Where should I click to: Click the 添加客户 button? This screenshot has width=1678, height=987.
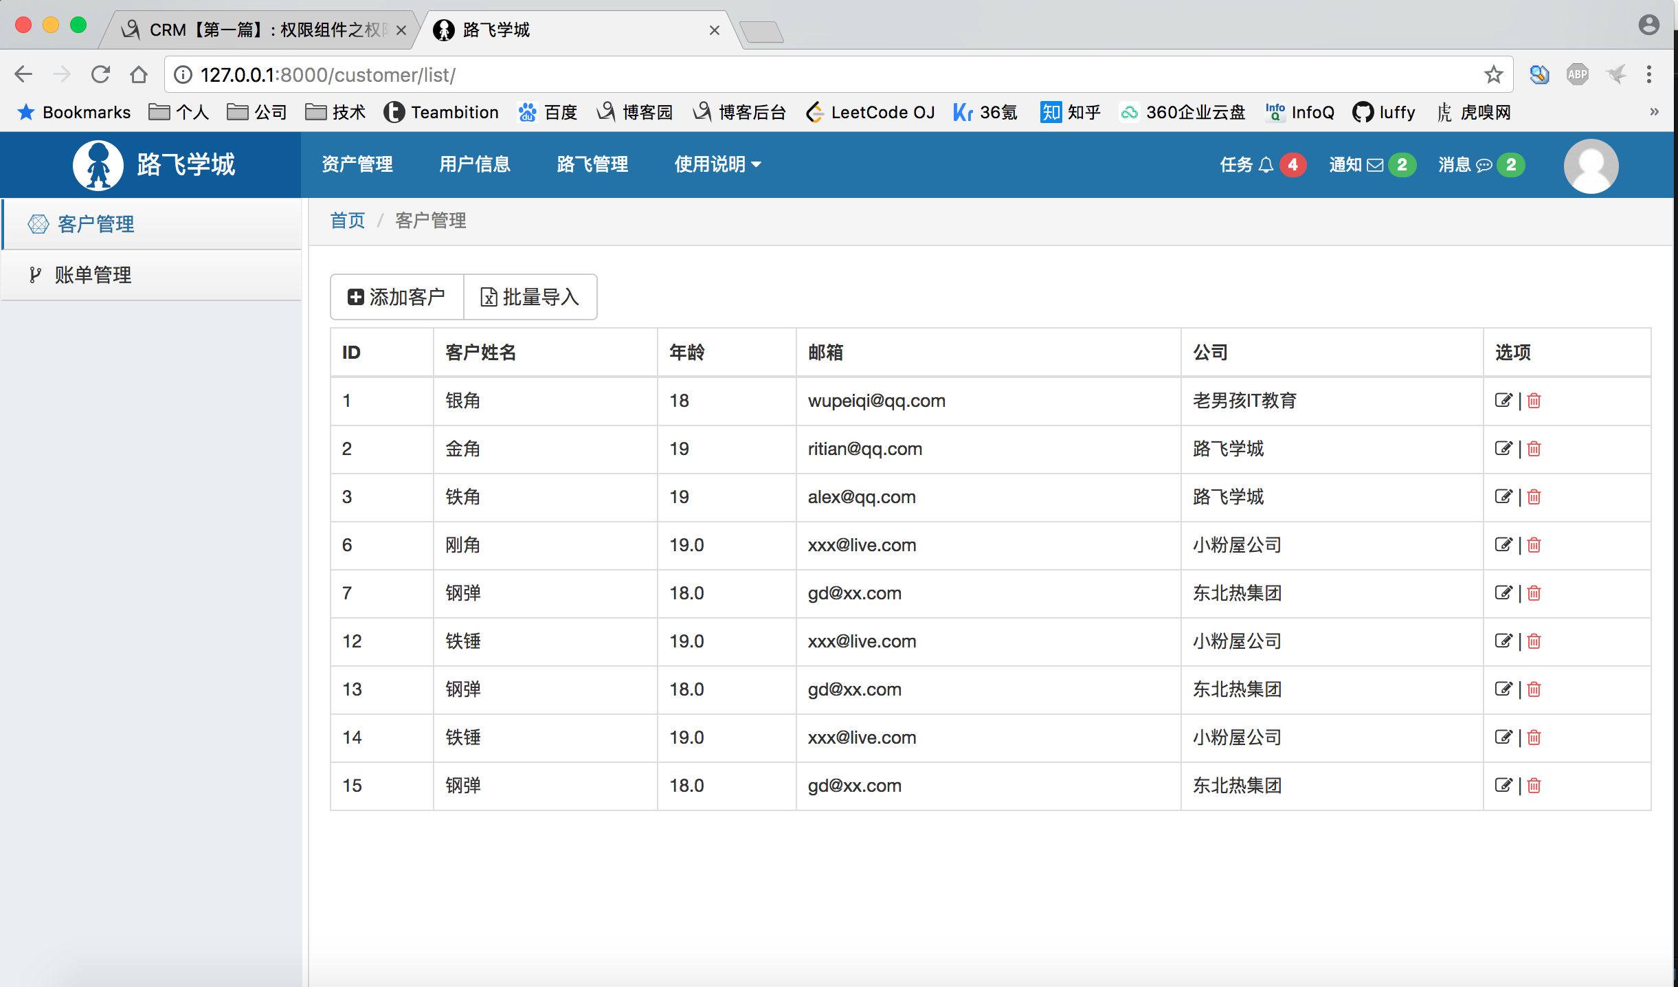pos(397,297)
